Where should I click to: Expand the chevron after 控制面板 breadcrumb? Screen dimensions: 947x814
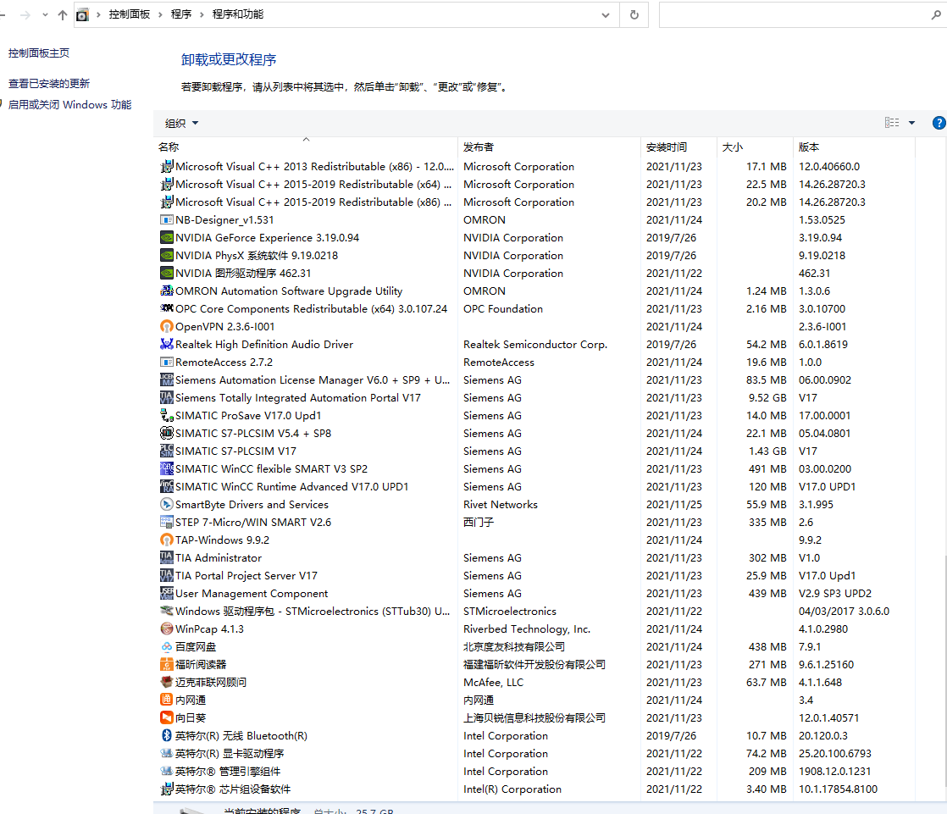pyautogui.click(x=161, y=14)
